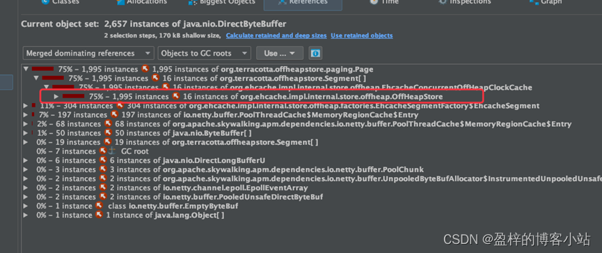Image resolution: width=602 pixels, height=253 pixels.
Task: Click reference icon on DirectLongBufferU row
Action: [x=103, y=160]
